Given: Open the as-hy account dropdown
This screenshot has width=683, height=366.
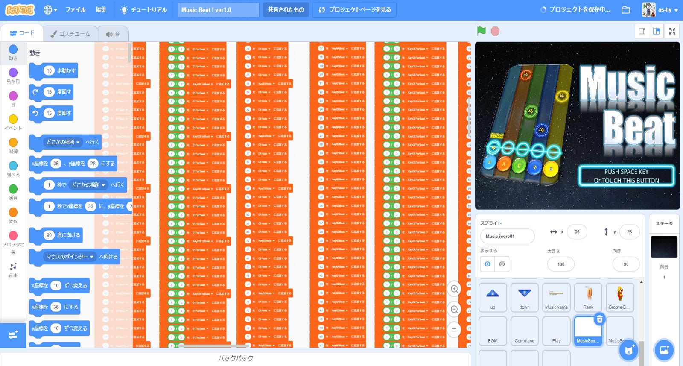Looking at the screenshot, I should (x=660, y=9).
